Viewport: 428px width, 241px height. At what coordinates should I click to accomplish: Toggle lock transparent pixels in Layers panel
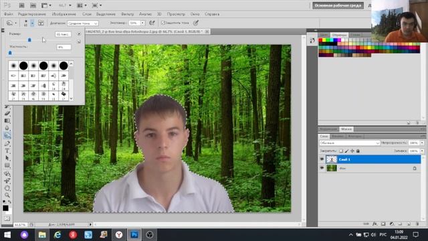click(x=341, y=151)
